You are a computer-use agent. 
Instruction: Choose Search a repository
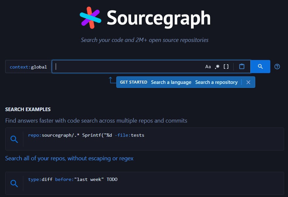(216, 82)
